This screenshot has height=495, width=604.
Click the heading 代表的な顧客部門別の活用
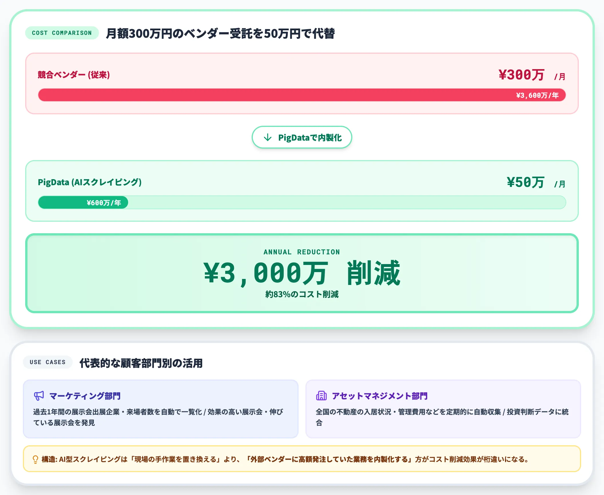coord(141,363)
